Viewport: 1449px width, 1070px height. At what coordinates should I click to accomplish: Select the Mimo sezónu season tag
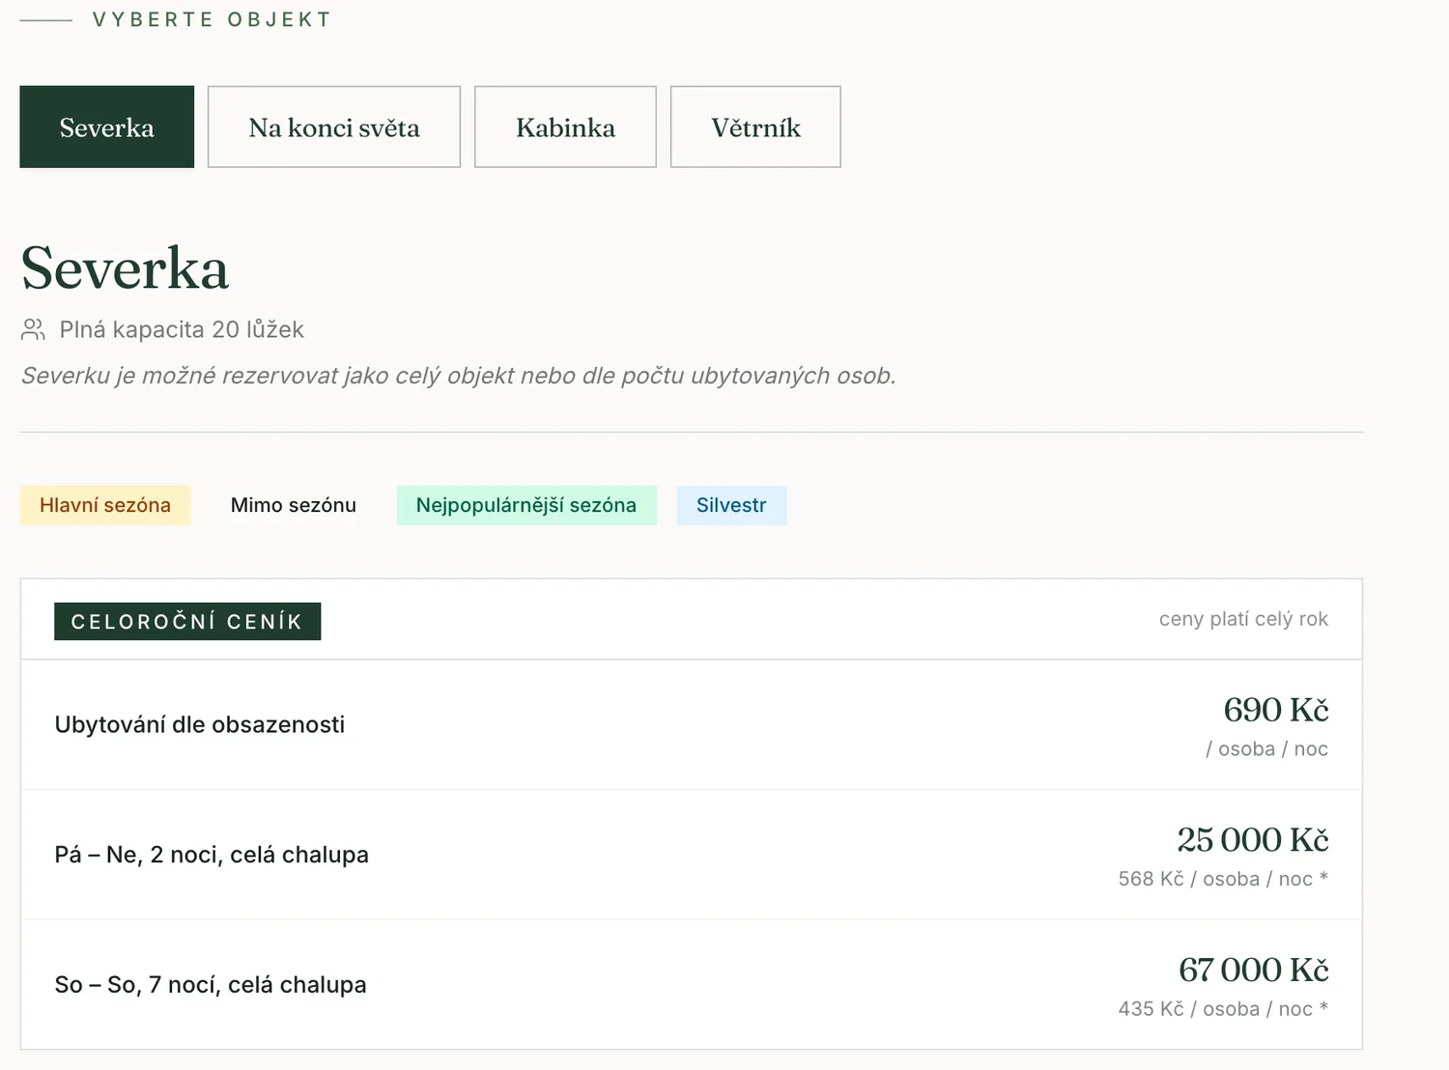click(294, 505)
